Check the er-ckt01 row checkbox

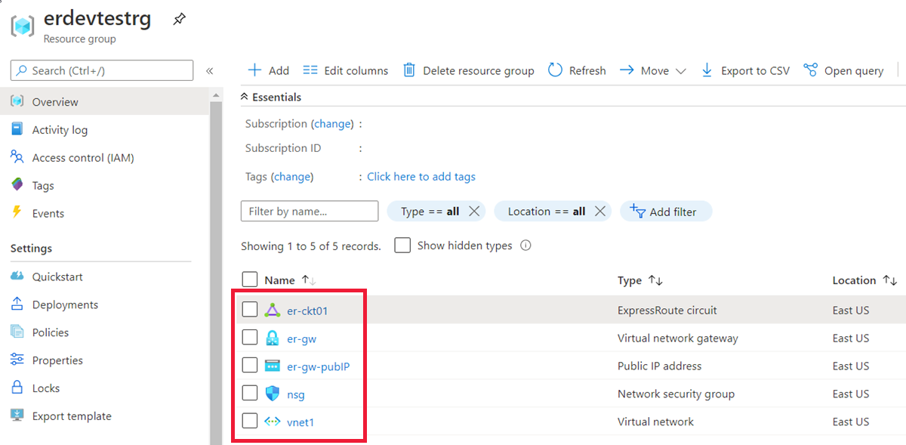[250, 310]
